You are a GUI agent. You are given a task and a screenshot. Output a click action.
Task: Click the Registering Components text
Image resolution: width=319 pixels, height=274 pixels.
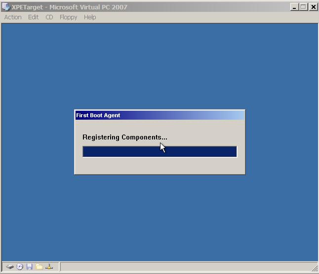tap(125, 137)
